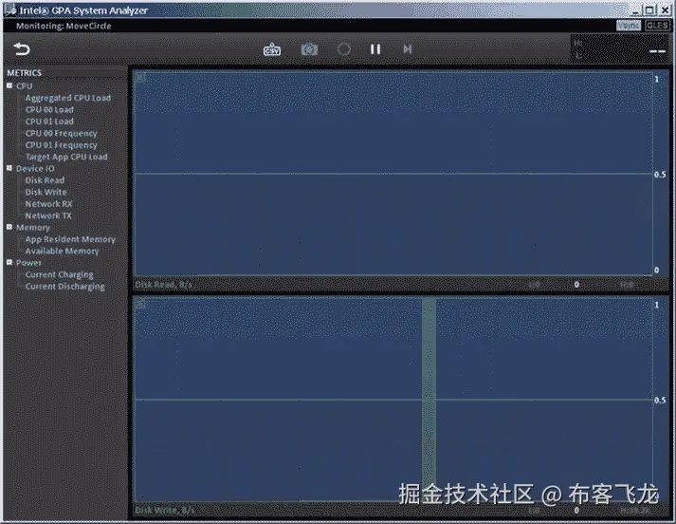676x524 pixels.
Task: Click corner icon of Disk Write chart
Action: tap(140, 304)
